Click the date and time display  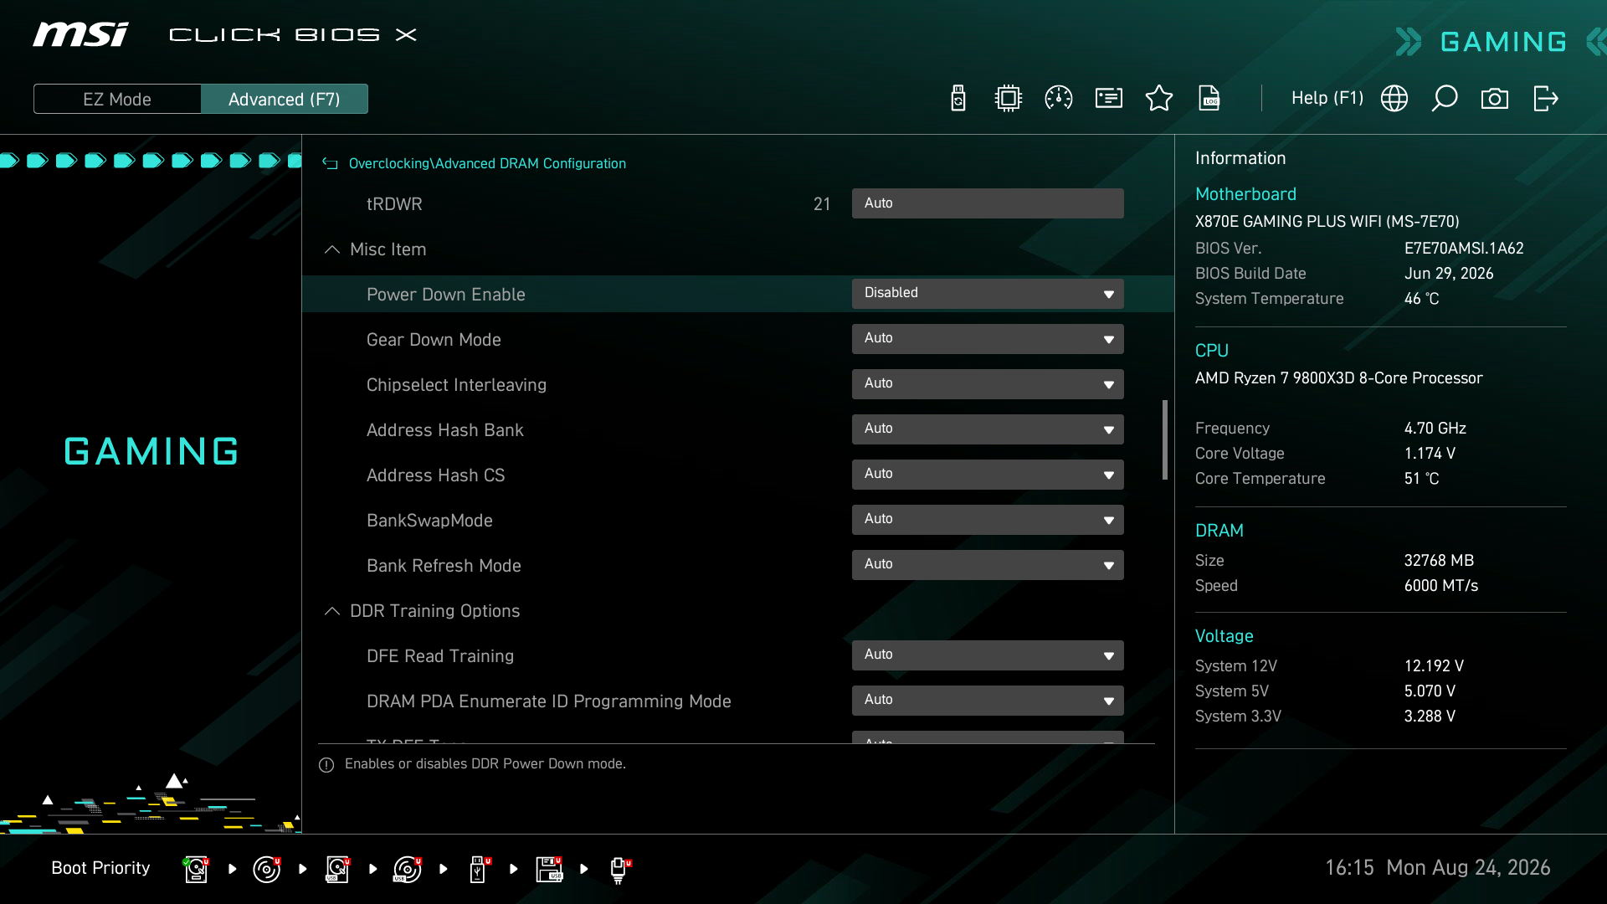tap(1437, 868)
